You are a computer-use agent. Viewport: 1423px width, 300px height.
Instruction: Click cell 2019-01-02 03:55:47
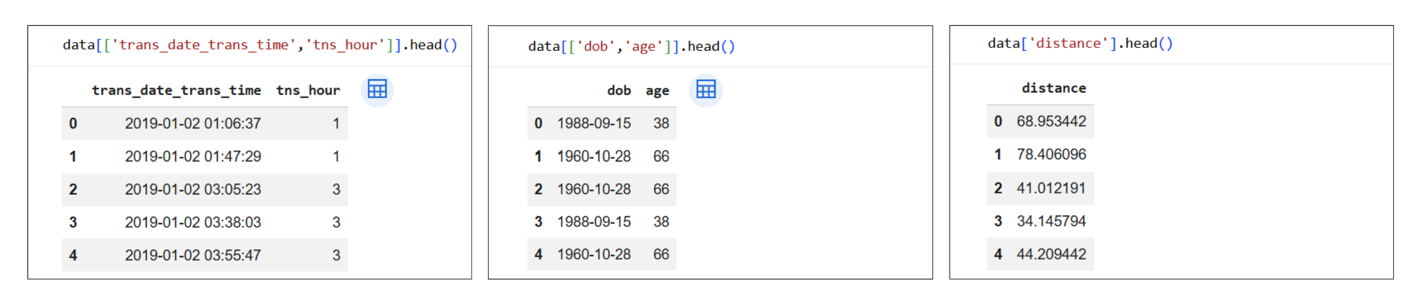(193, 256)
